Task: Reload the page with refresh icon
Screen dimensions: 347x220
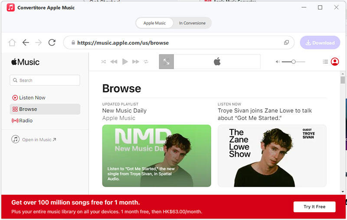Action: coord(52,42)
